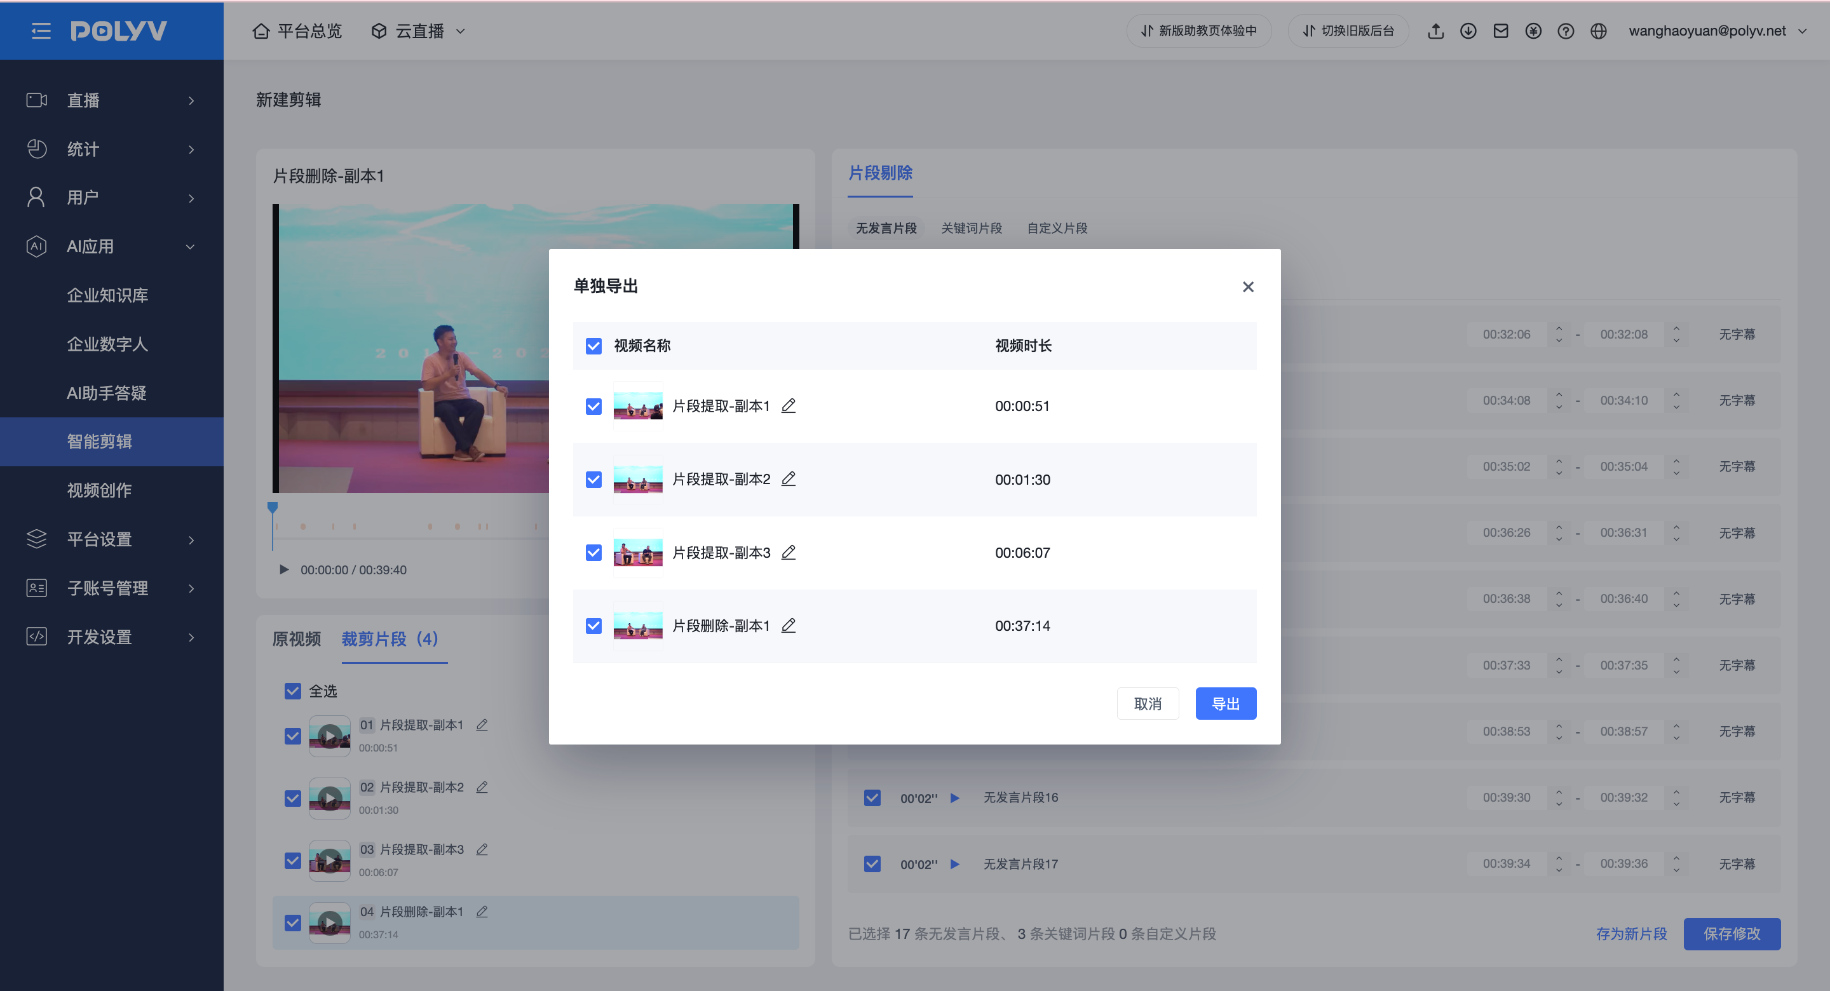Uncheck clip 02 片段提取-副本2 in list

(293, 798)
